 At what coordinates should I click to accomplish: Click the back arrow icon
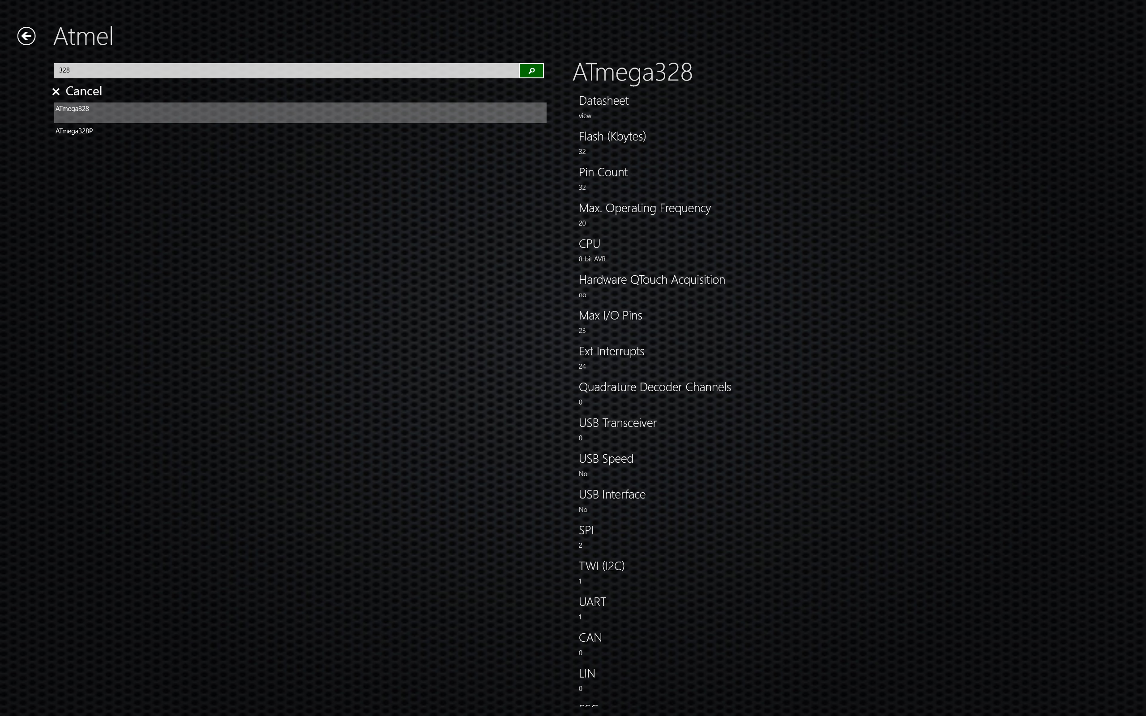pyautogui.click(x=26, y=36)
